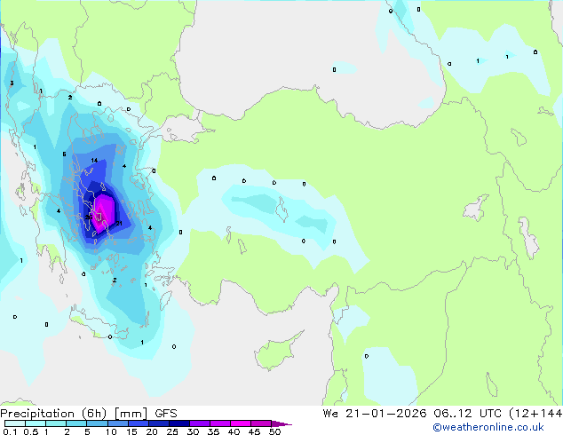Click the '35' legend scale label
Viewport: 563px width, 435px height.
(213, 431)
